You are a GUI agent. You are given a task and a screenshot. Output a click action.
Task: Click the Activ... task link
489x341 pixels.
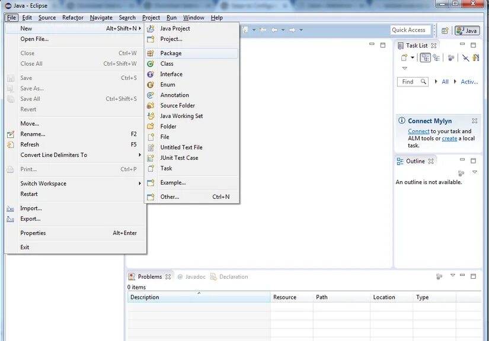(469, 82)
